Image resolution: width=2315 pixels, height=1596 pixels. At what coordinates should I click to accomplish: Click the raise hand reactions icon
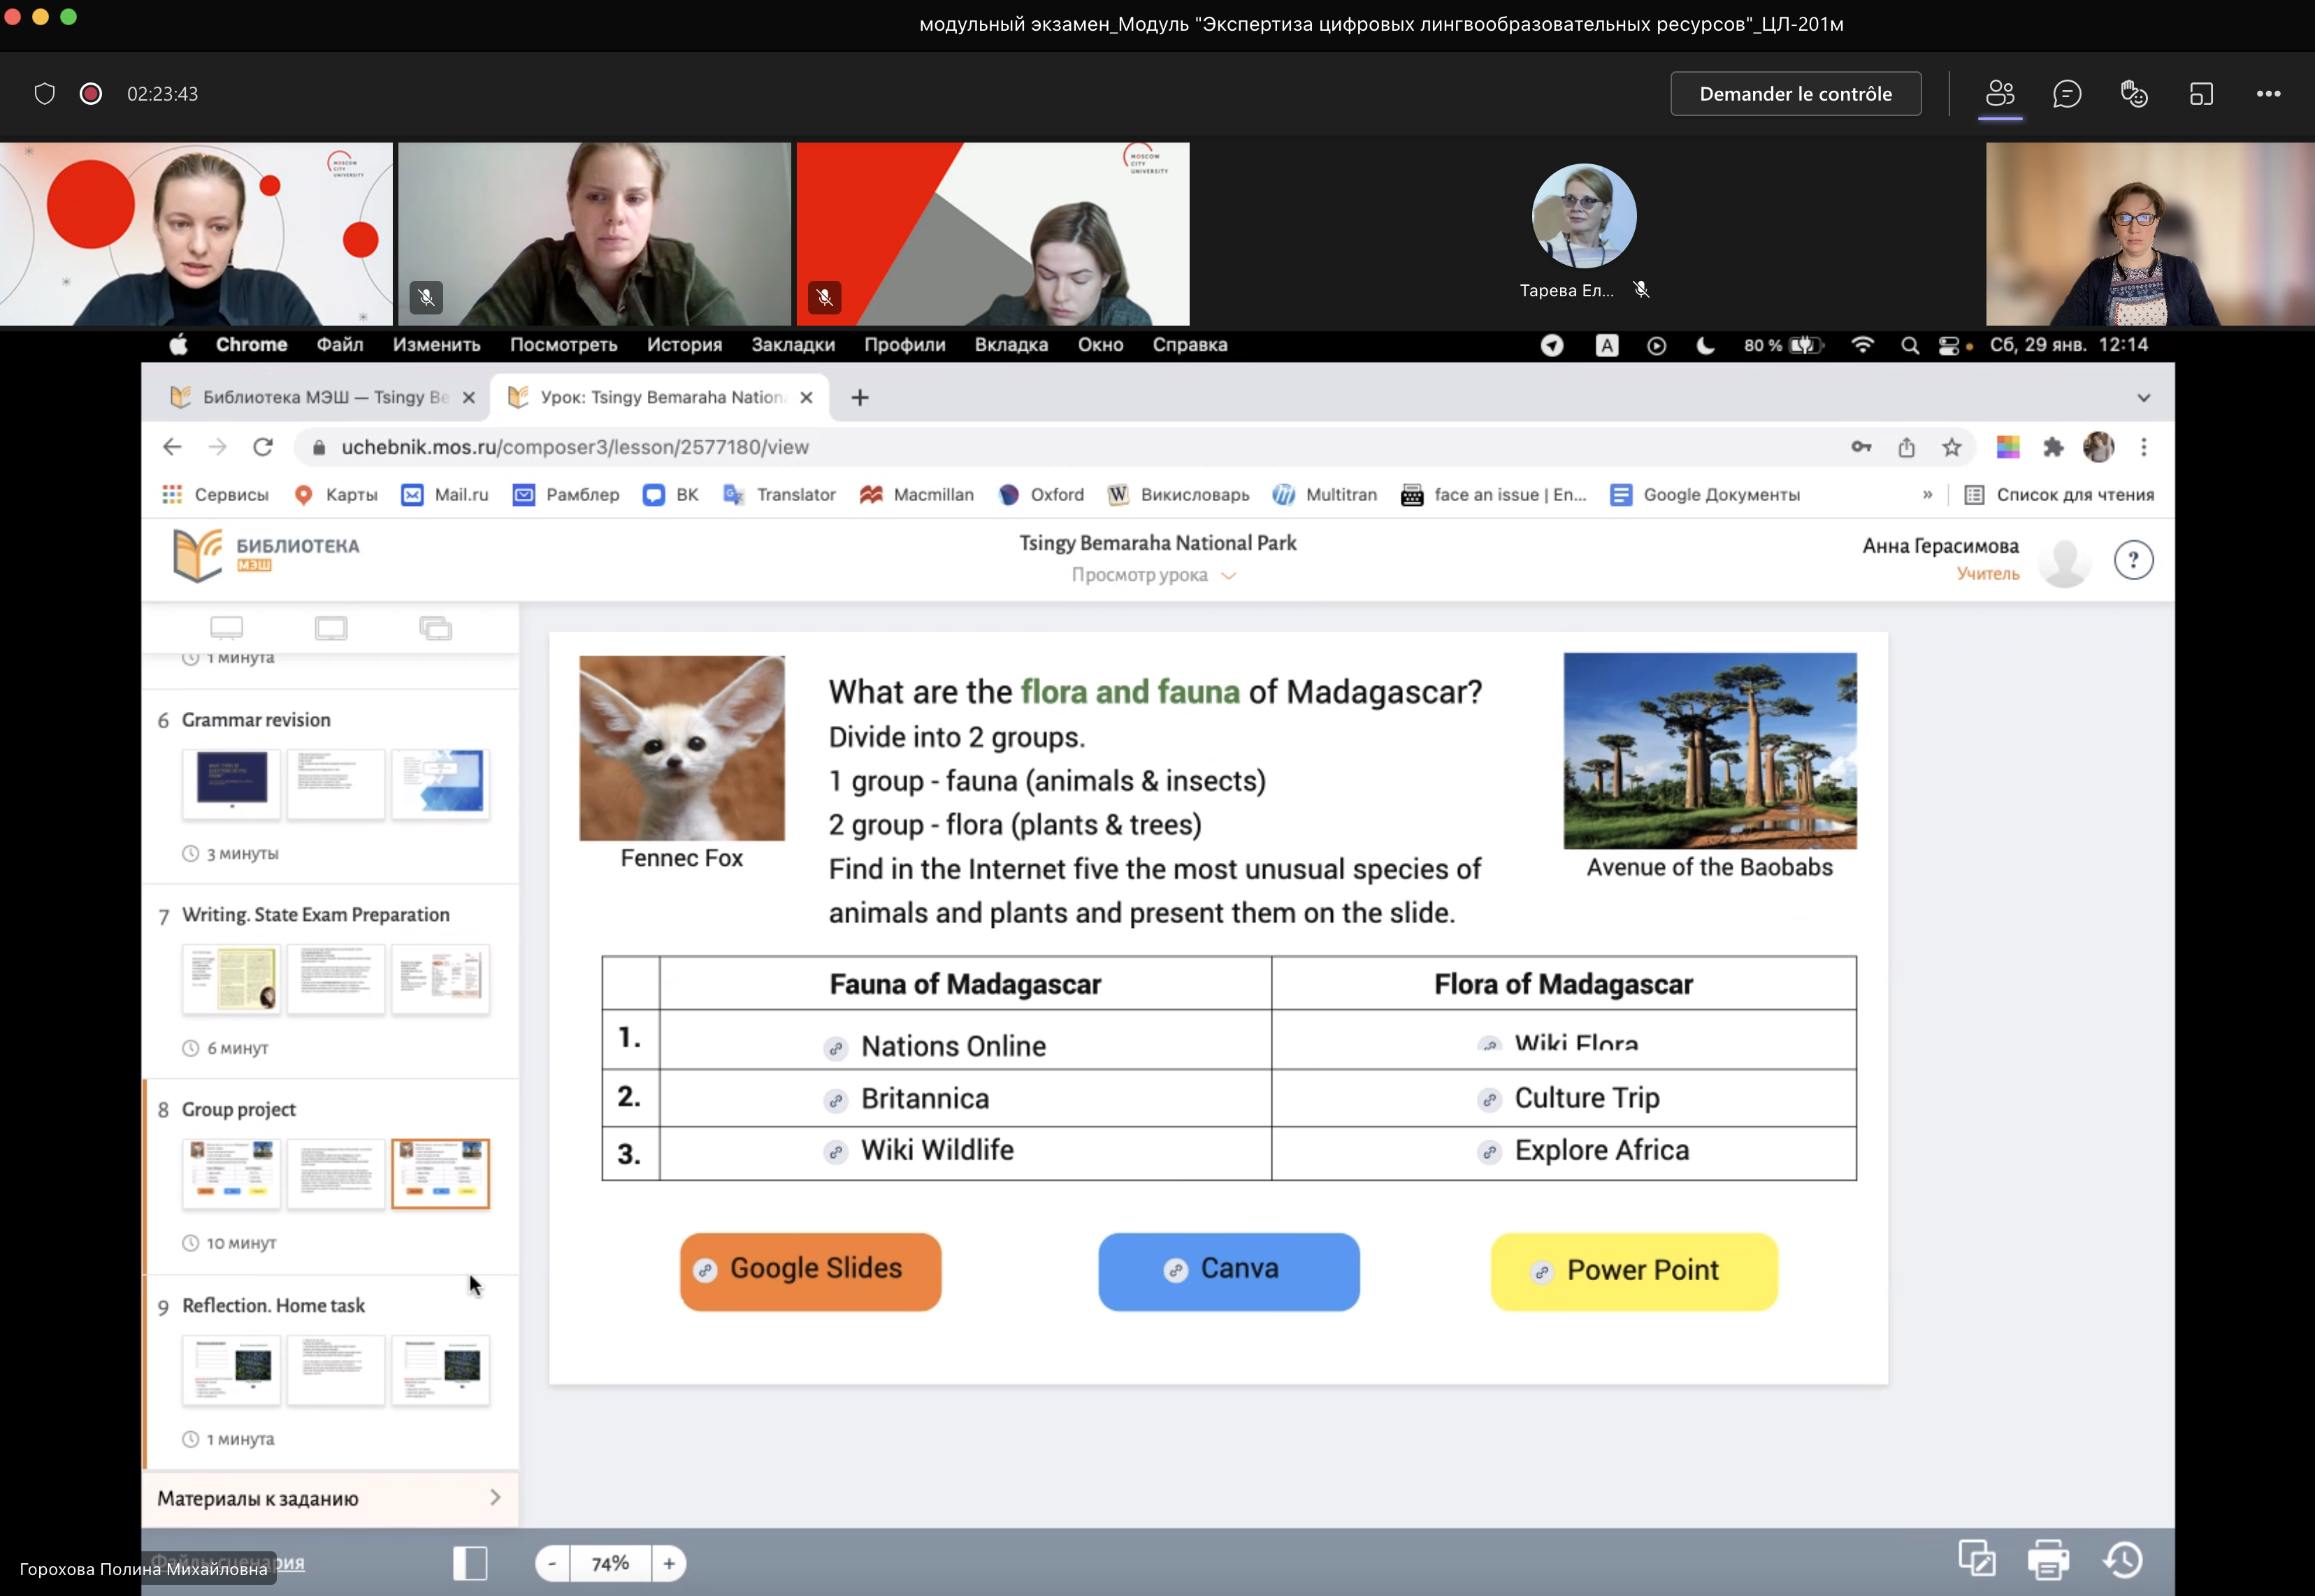click(2133, 94)
